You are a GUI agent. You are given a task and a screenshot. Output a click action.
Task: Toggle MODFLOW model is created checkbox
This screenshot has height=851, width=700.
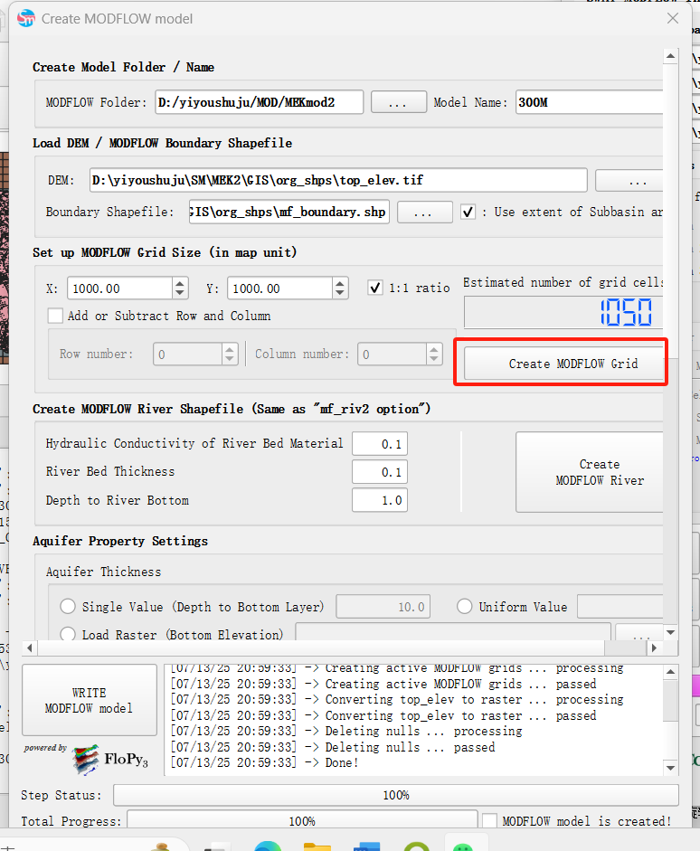pos(490,820)
